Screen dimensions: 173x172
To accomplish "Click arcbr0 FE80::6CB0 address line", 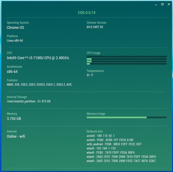I will pyautogui.click(x=110, y=140).
